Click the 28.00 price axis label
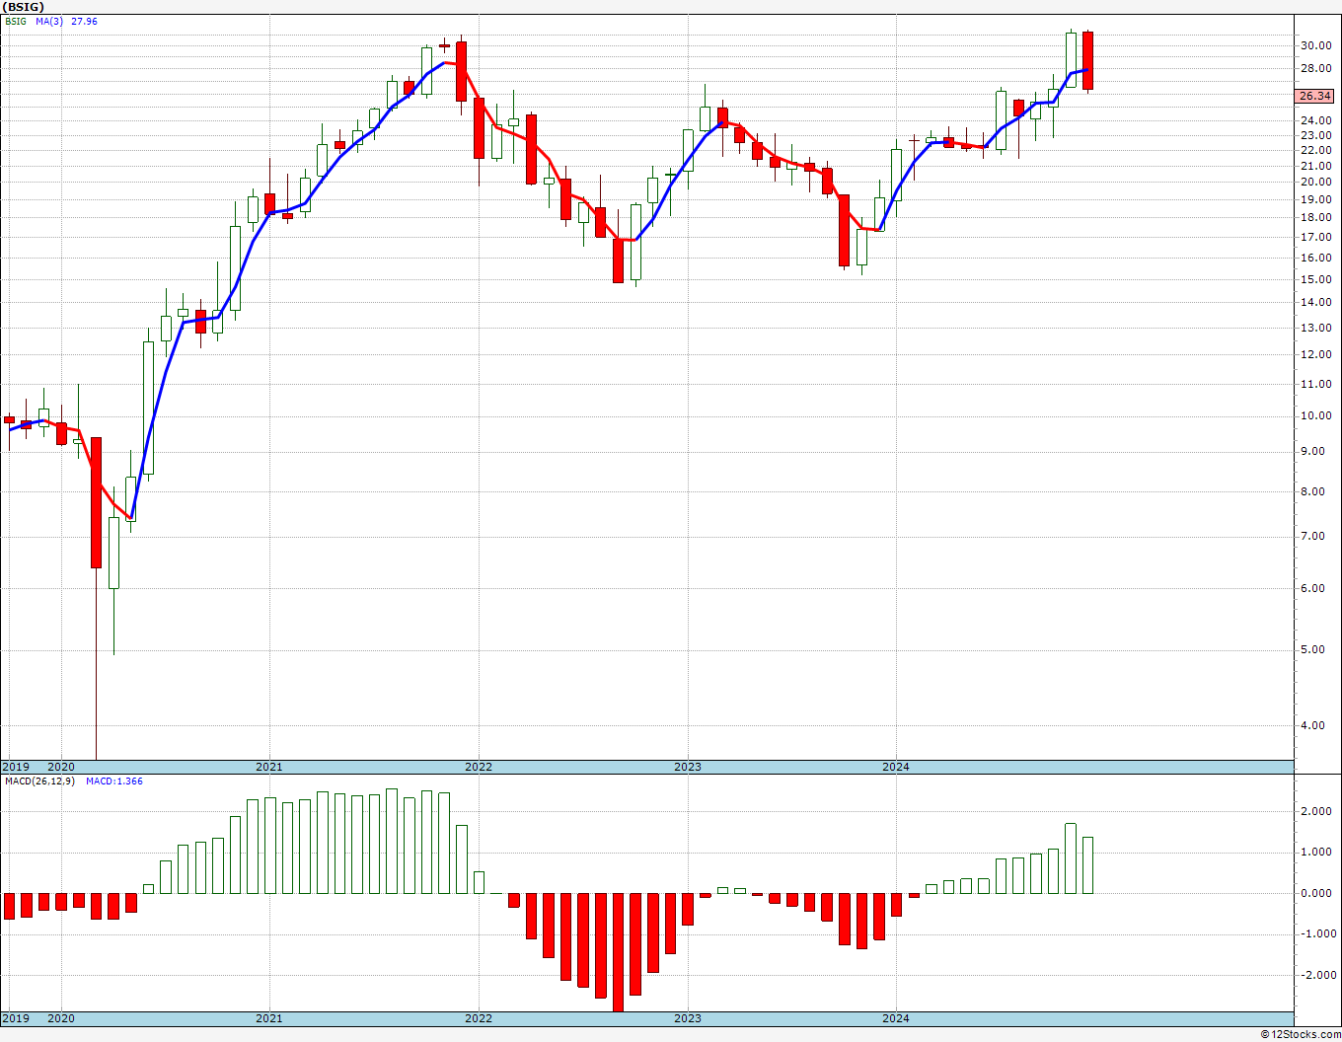The image size is (1342, 1042). [1314, 68]
